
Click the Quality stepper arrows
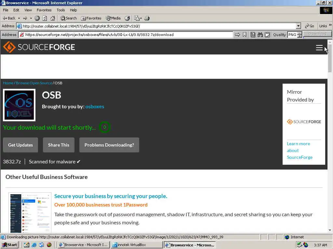click(300, 35)
